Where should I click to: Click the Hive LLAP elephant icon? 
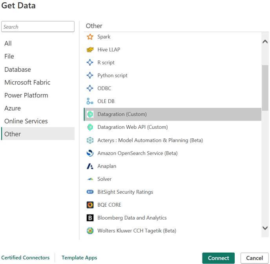[x=90, y=49]
